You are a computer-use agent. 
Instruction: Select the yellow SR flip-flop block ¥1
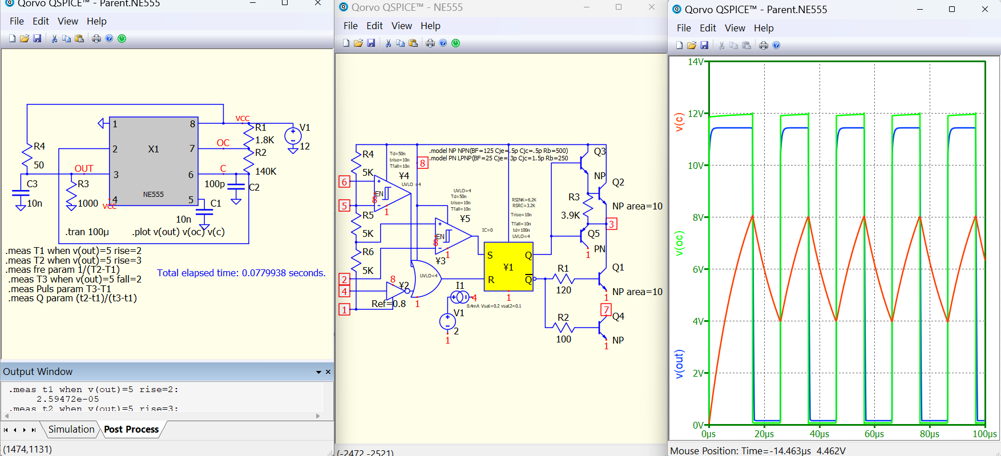tap(508, 267)
